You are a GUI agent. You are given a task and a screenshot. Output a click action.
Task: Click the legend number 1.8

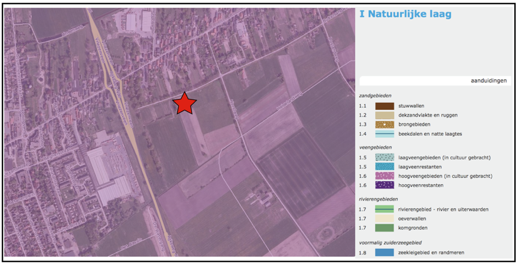coord(362,252)
